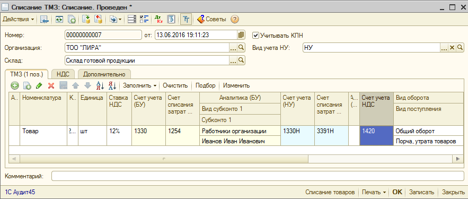The width and height of the screenshot is (468, 199).
Task: Clear Вид учета НУ field with X
Action: 452,48
